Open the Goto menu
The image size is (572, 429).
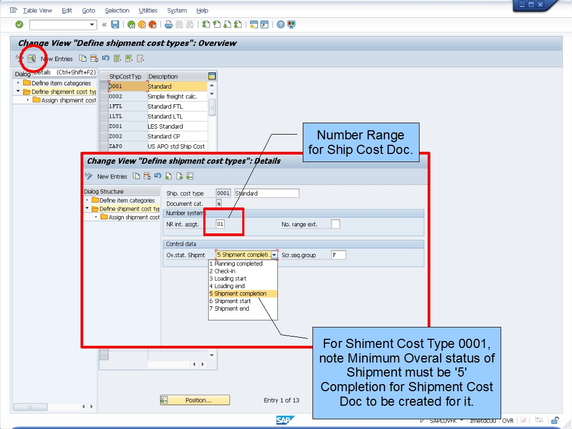88,10
